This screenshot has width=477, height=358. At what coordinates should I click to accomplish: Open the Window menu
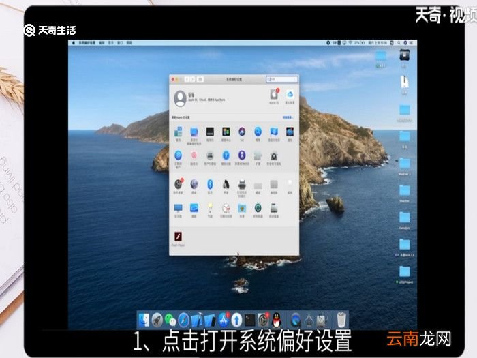[x=120, y=43]
